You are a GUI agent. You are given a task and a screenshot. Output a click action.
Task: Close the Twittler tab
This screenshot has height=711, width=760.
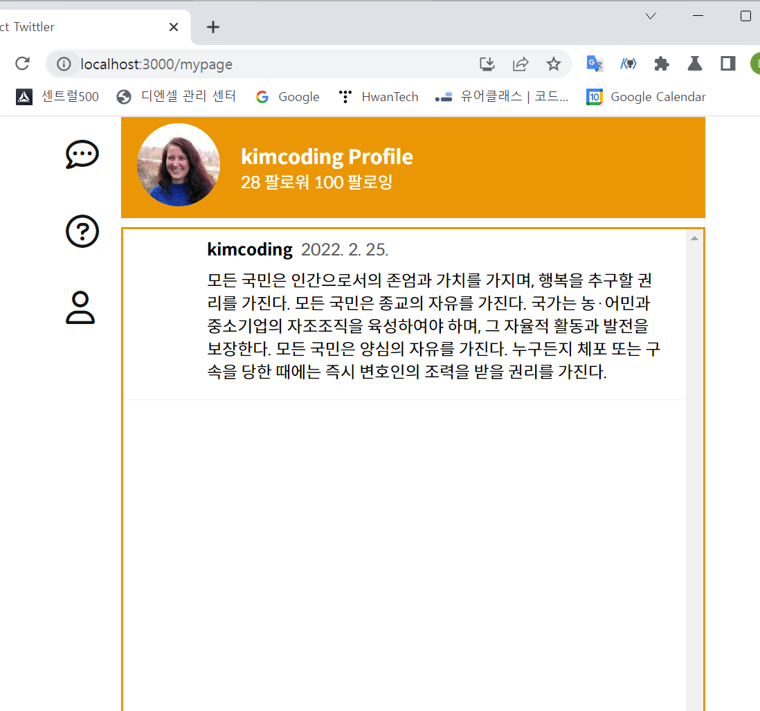pyautogui.click(x=174, y=27)
